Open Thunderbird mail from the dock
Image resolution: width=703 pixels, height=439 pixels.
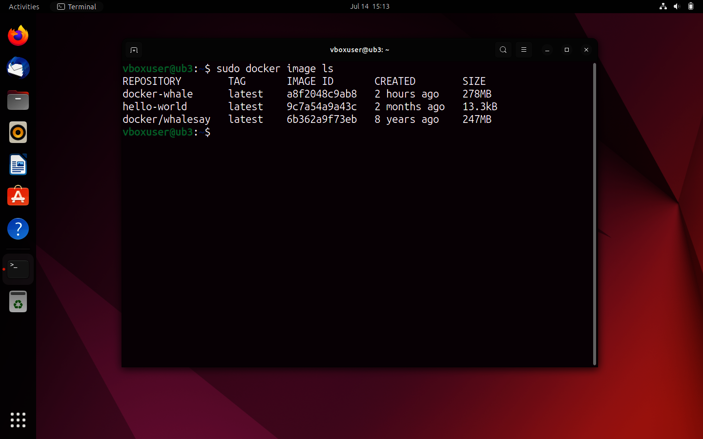click(18, 68)
